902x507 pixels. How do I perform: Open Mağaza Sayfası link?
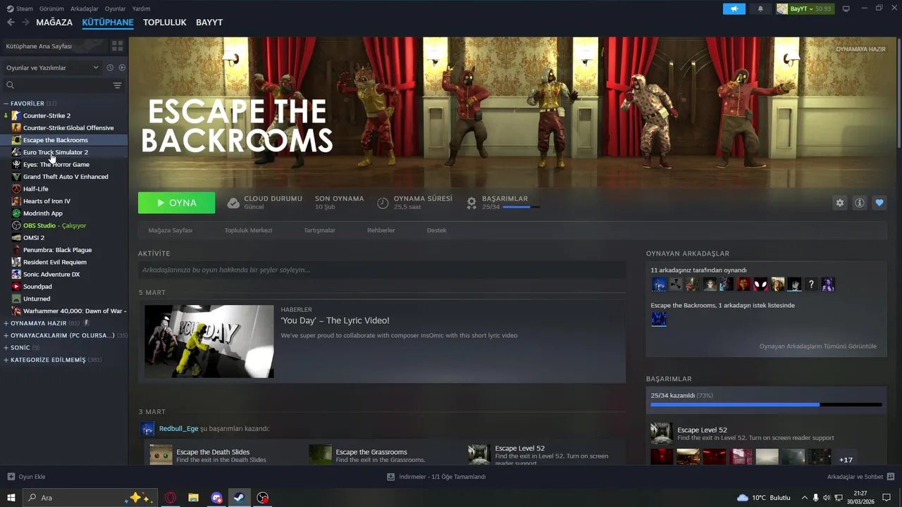click(x=170, y=230)
